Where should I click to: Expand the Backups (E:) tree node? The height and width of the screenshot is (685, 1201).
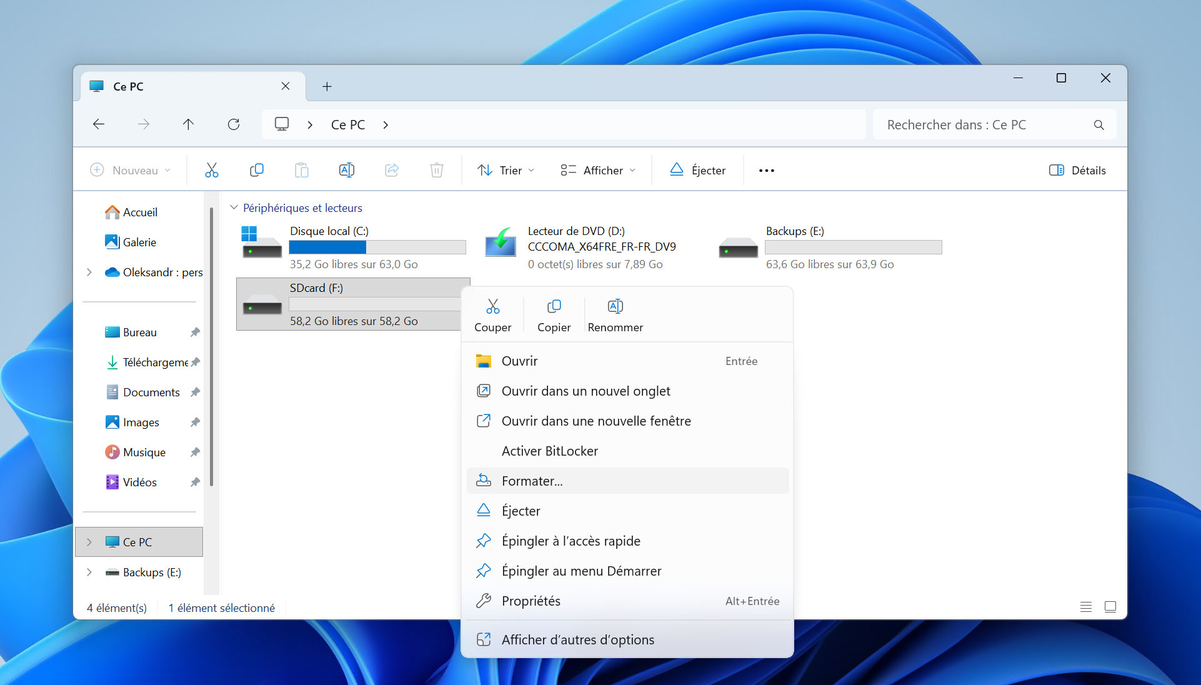tap(89, 572)
